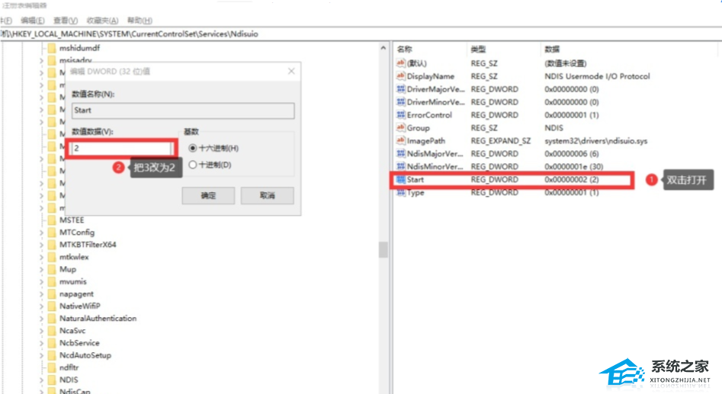The height and width of the screenshot is (394, 722).
Task: Click the Group string value icon
Action: (x=400, y=127)
